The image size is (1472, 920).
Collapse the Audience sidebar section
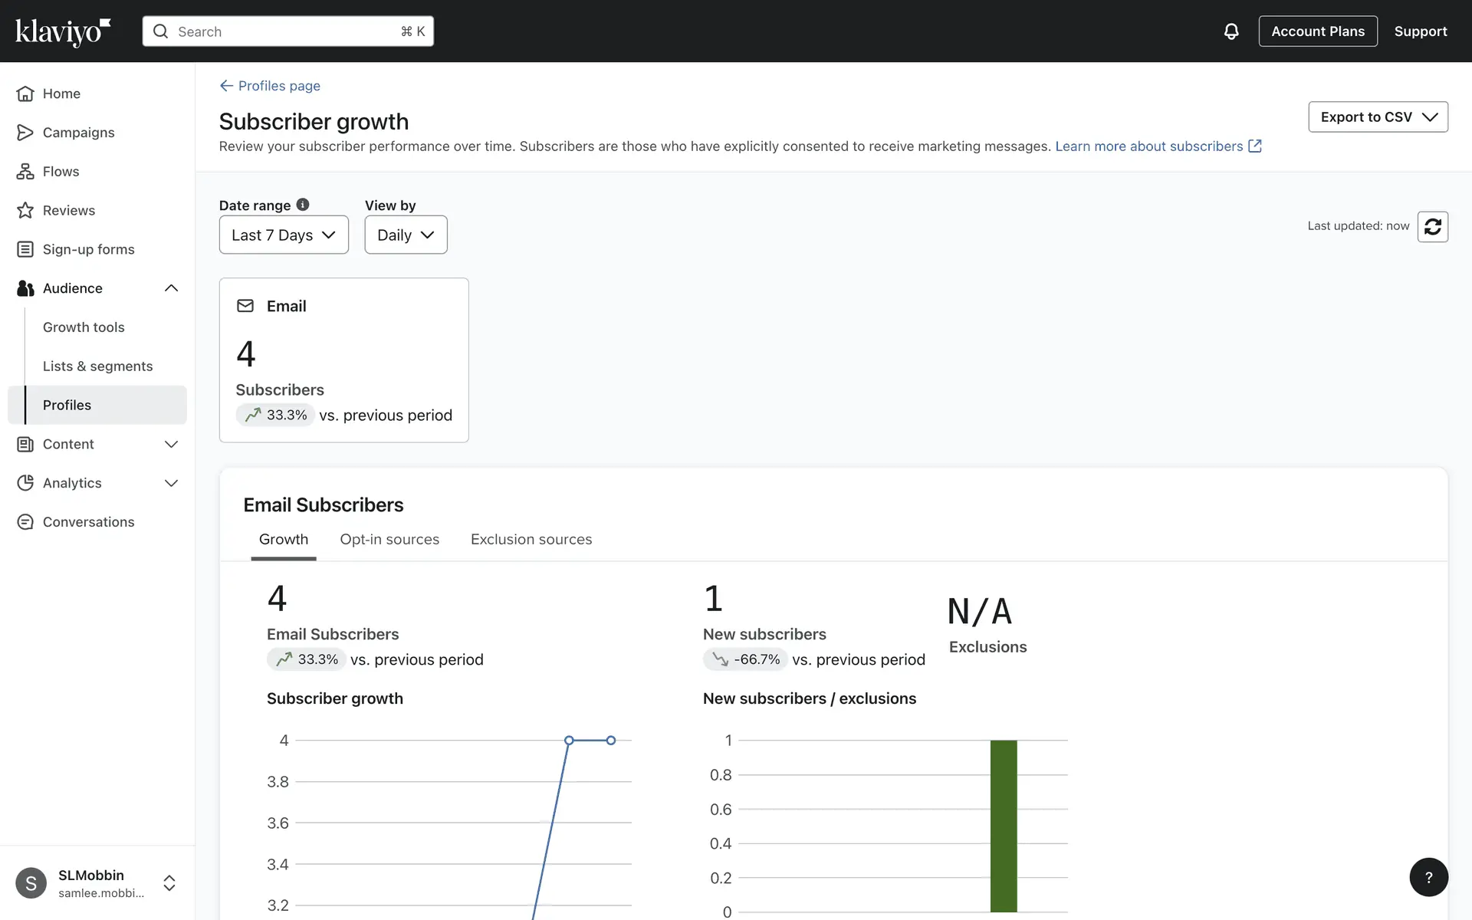[x=171, y=288]
